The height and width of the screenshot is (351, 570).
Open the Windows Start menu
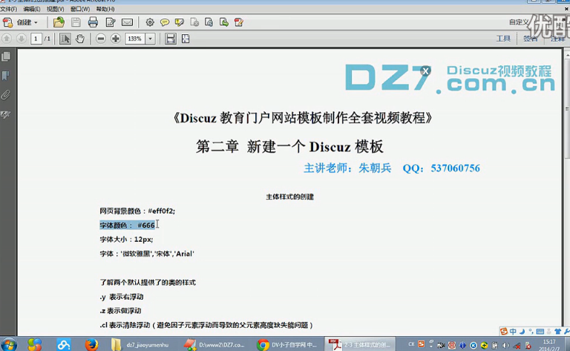pyautogui.click(x=9, y=344)
